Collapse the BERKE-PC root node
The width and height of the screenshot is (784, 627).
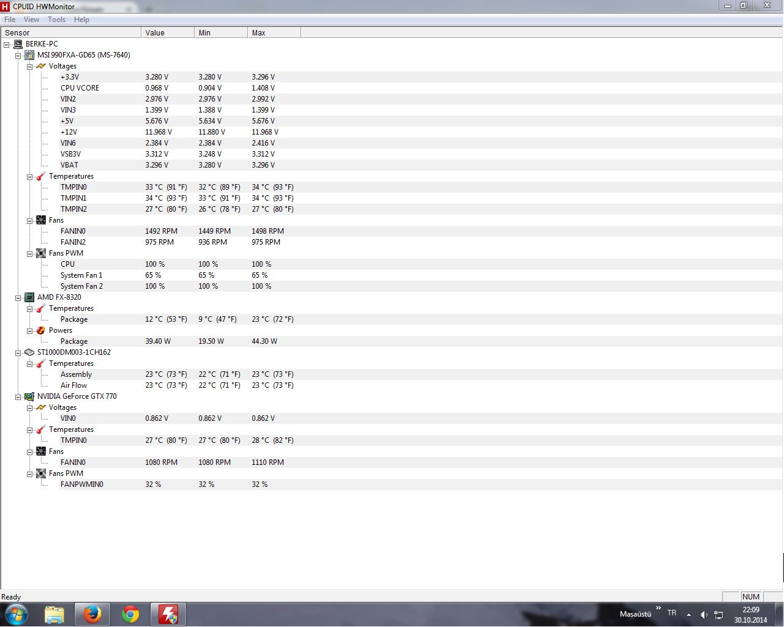pos(7,44)
